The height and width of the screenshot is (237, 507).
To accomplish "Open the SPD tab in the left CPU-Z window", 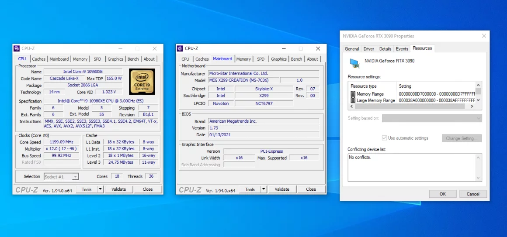I will (x=97, y=59).
